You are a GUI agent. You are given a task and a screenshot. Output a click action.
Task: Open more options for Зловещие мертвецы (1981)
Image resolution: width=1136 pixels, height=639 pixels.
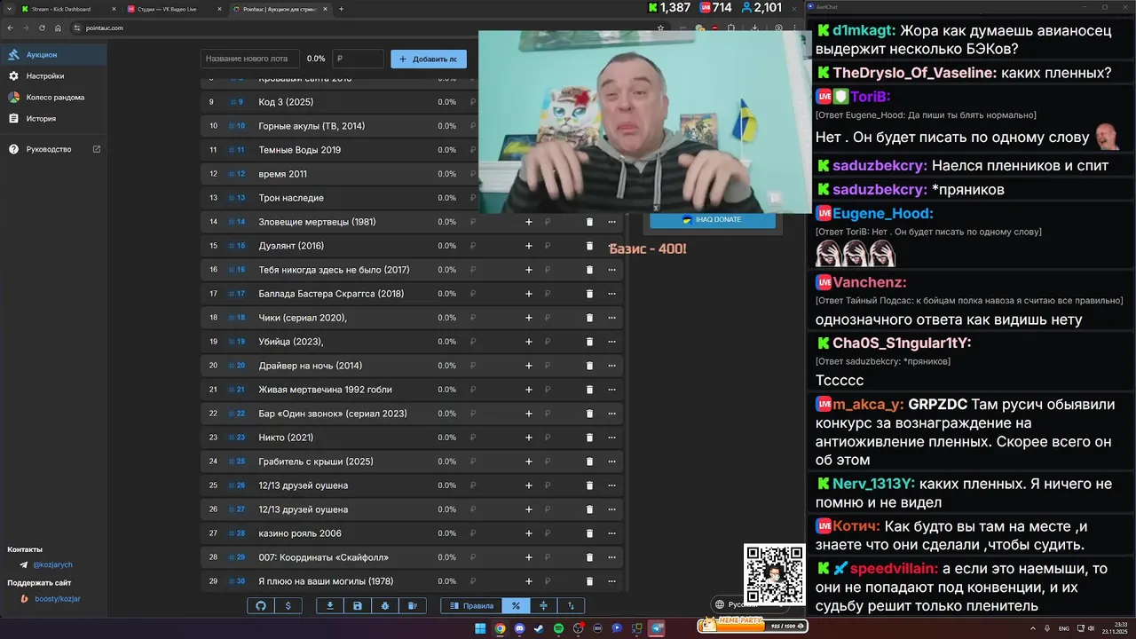click(x=611, y=222)
